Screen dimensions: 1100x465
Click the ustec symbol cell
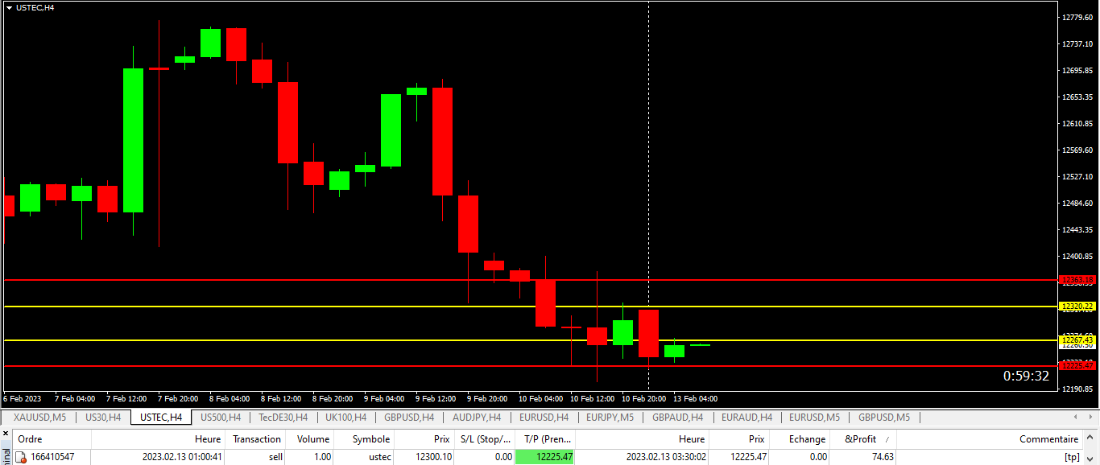pyautogui.click(x=378, y=457)
